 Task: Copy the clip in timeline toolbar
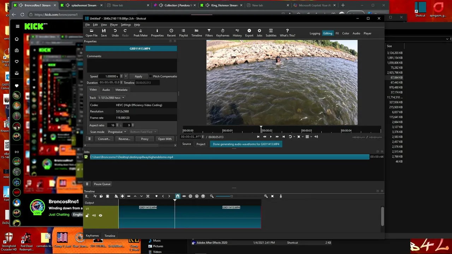coord(101,196)
